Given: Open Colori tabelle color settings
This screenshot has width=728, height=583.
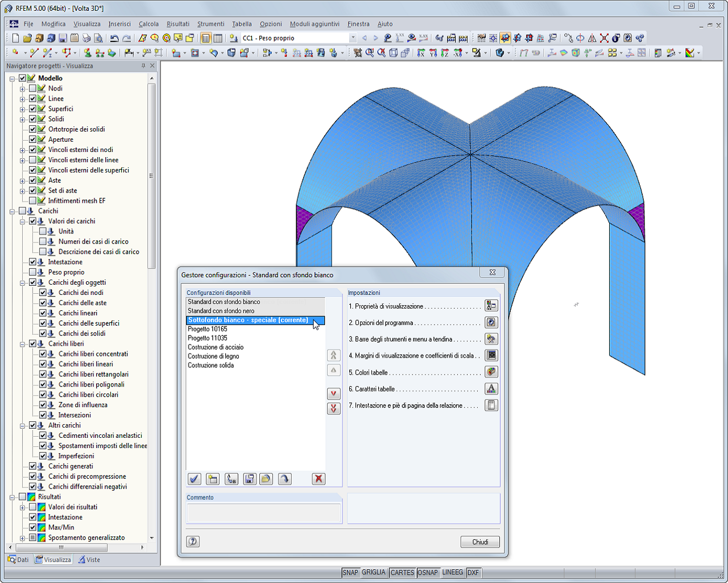Looking at the screenshot, I should (491, 372).
